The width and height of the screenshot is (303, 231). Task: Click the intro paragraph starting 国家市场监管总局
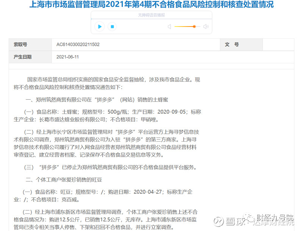click(x=107, y=83)
